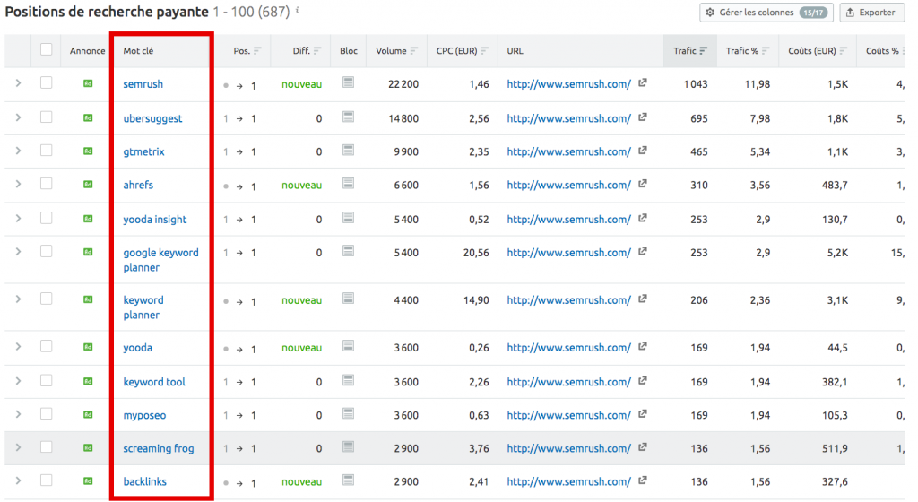Open the ad preview icon for semrush row
Viewport: 918px width, 502px height.
(88, 83)
